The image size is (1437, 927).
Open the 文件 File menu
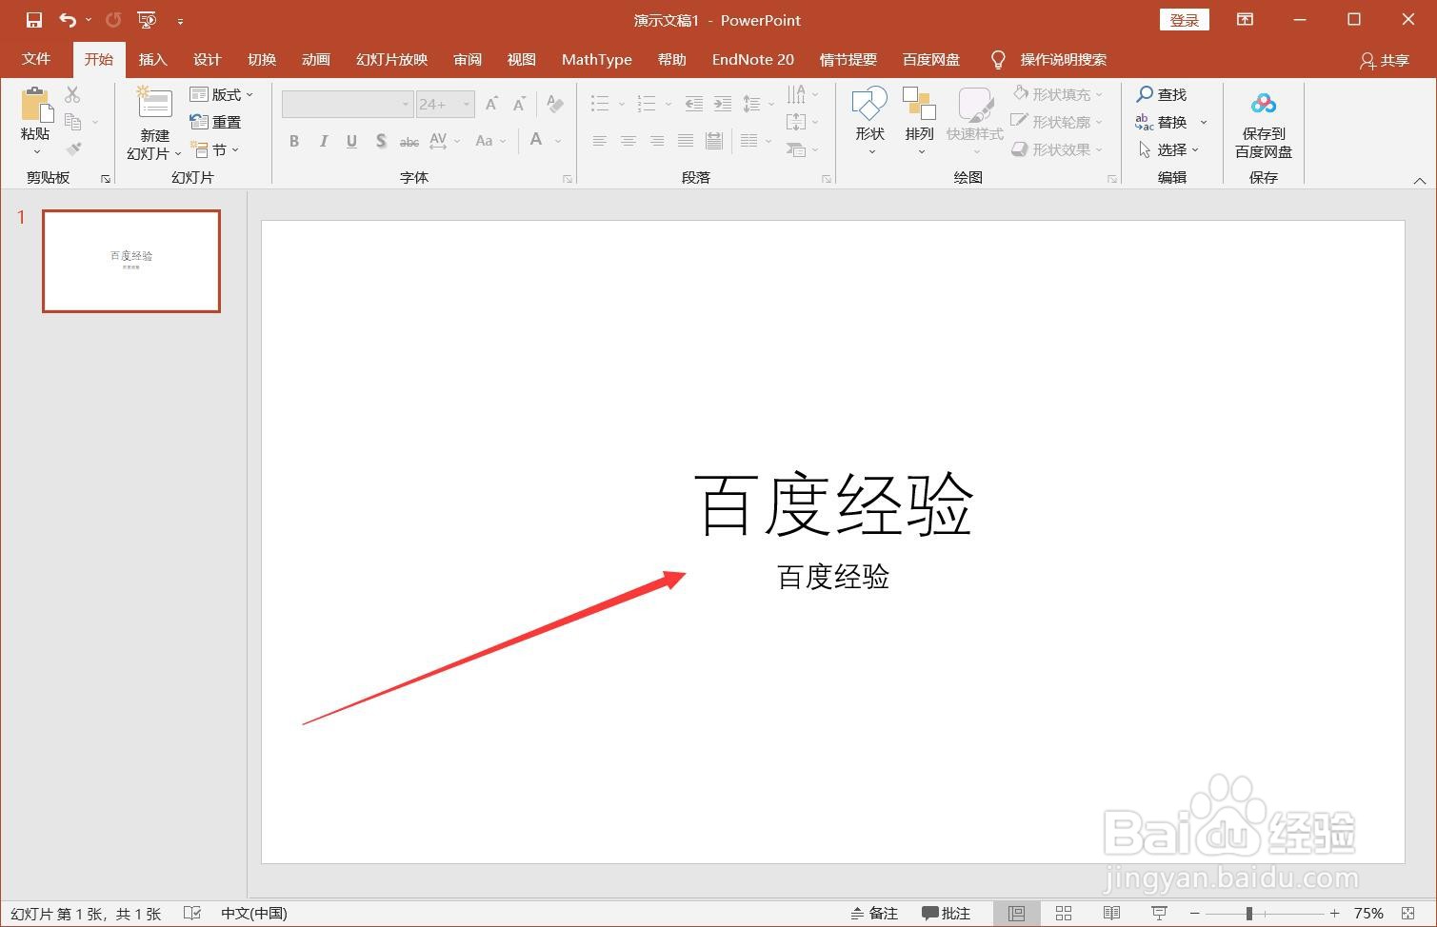36,59
